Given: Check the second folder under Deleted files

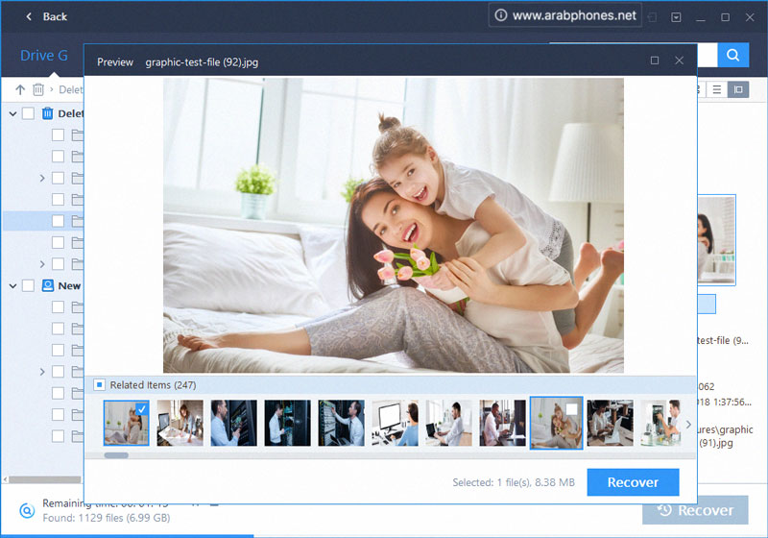Looking at the screenshot, I should 58,157.
